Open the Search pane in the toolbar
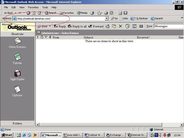The width and height of the screenshot is (184, 138). [x=51, y=13]
